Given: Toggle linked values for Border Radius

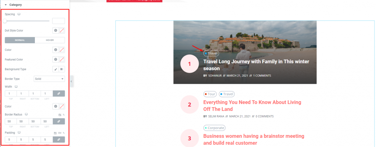Looking at the screenshot, I should (59, 121).
